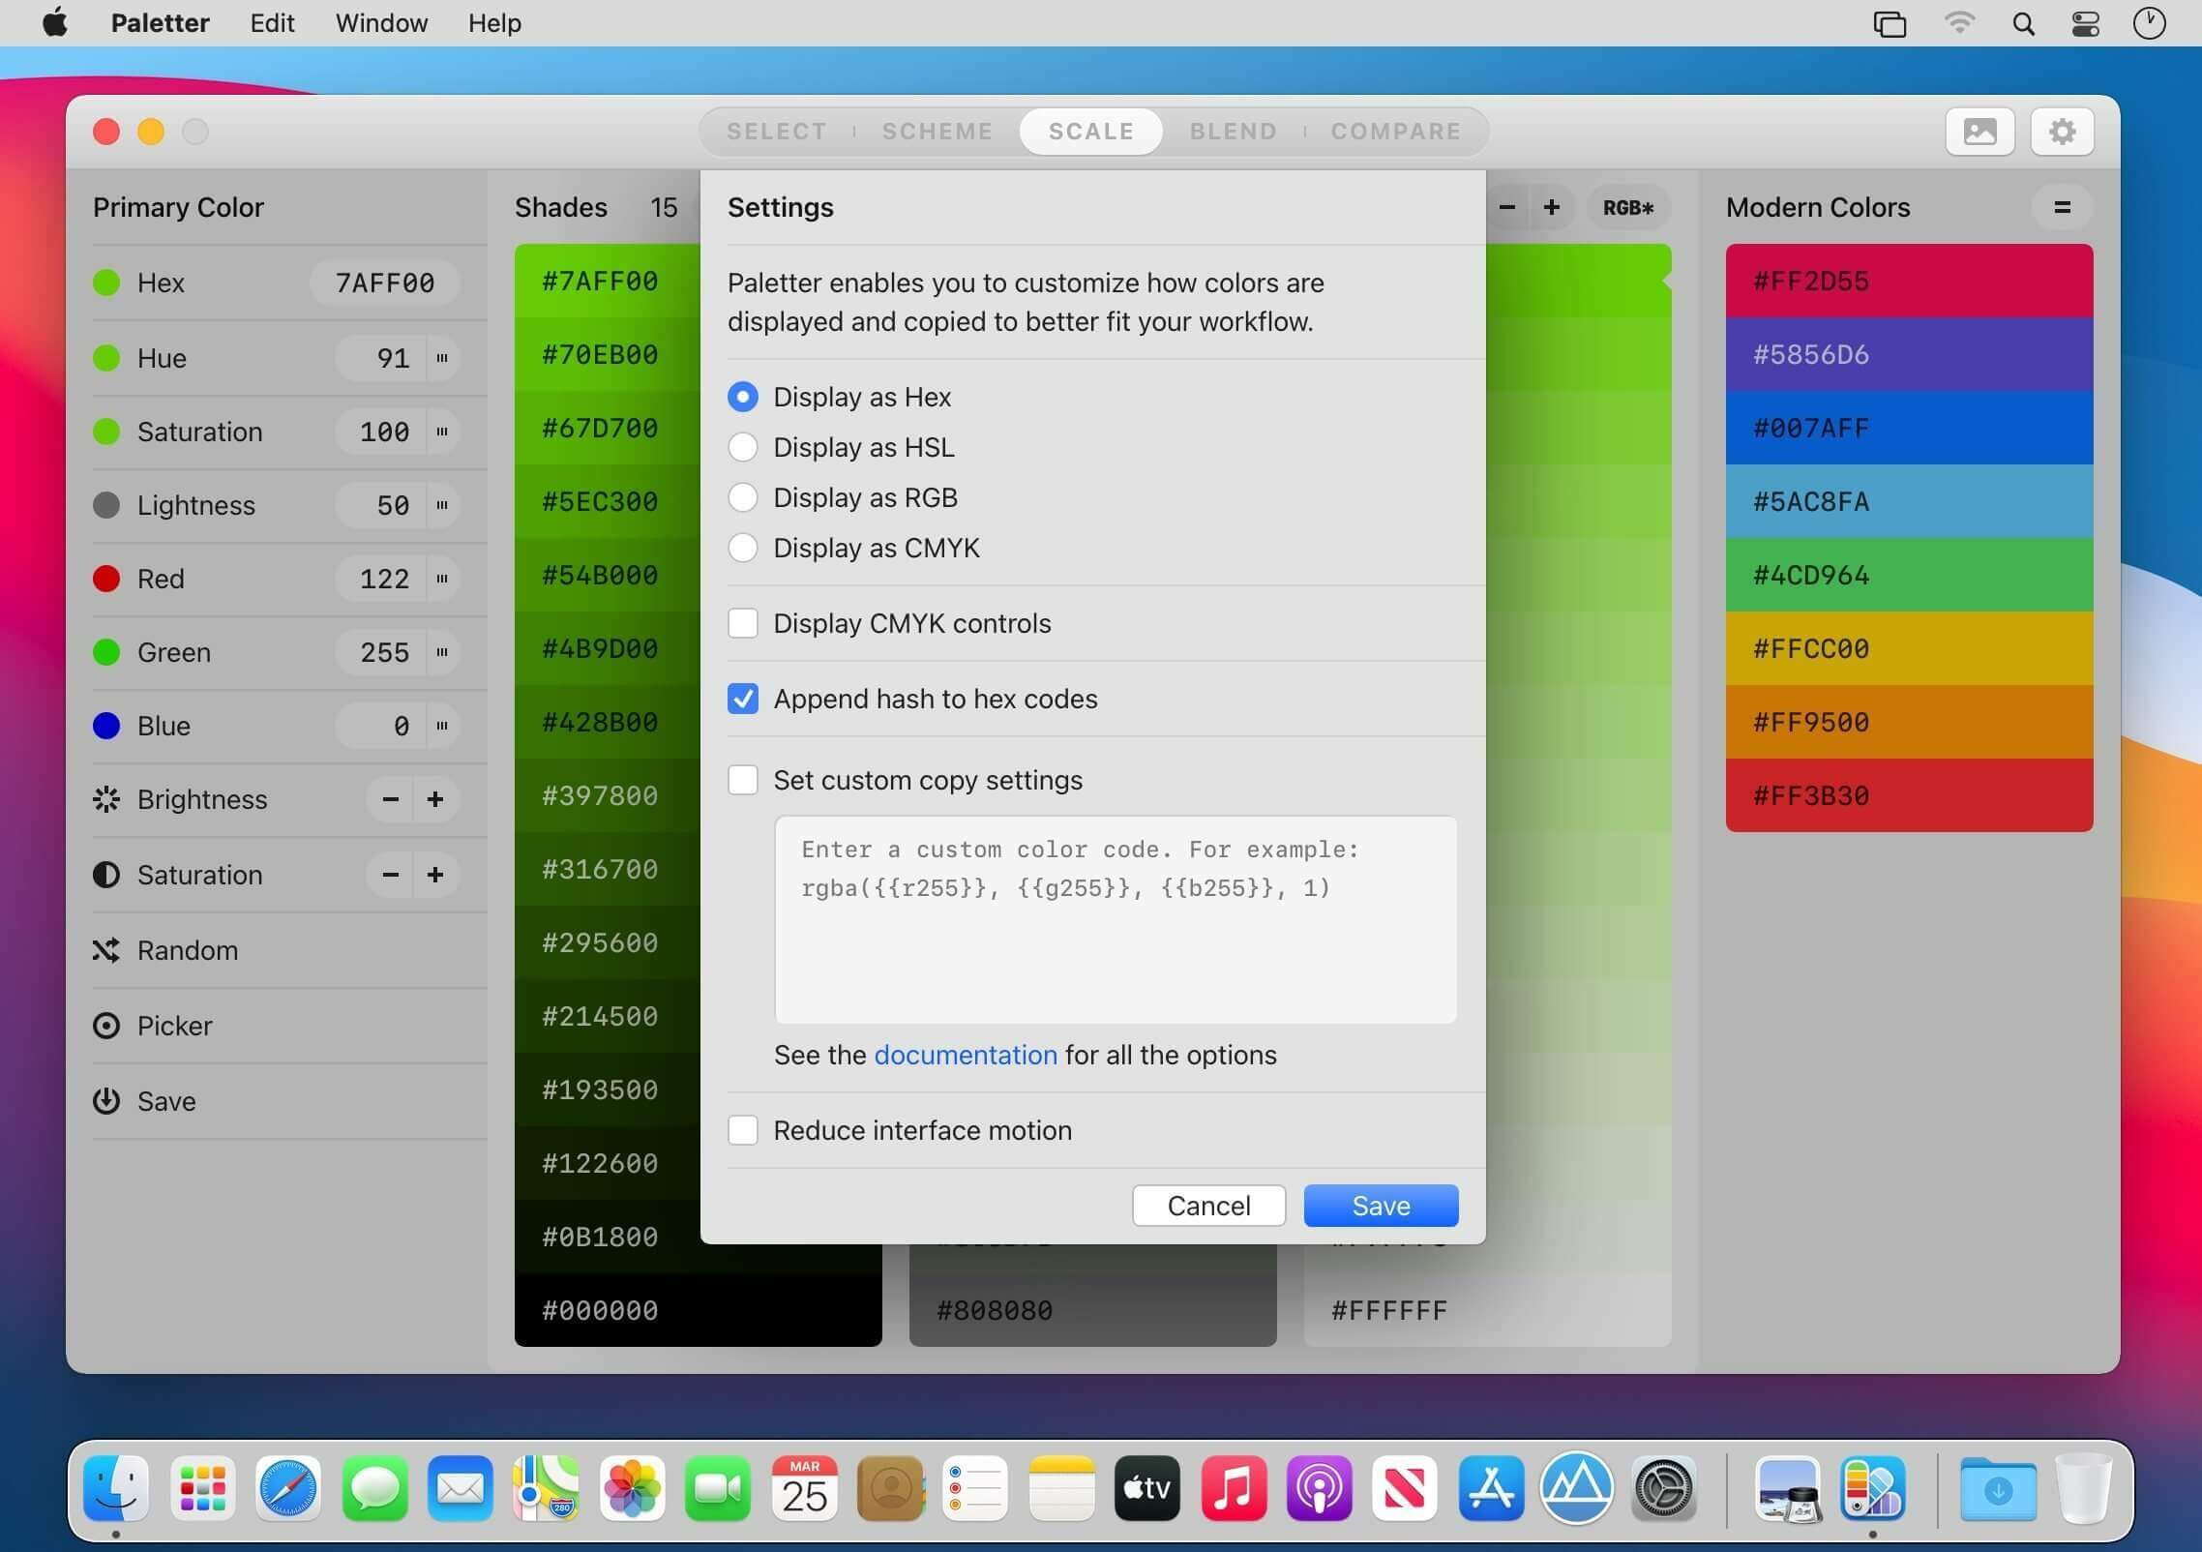Increase sidebar Saturation with plus button
The width and height of the screenshot is (2202, 1552).
(435, 875)
